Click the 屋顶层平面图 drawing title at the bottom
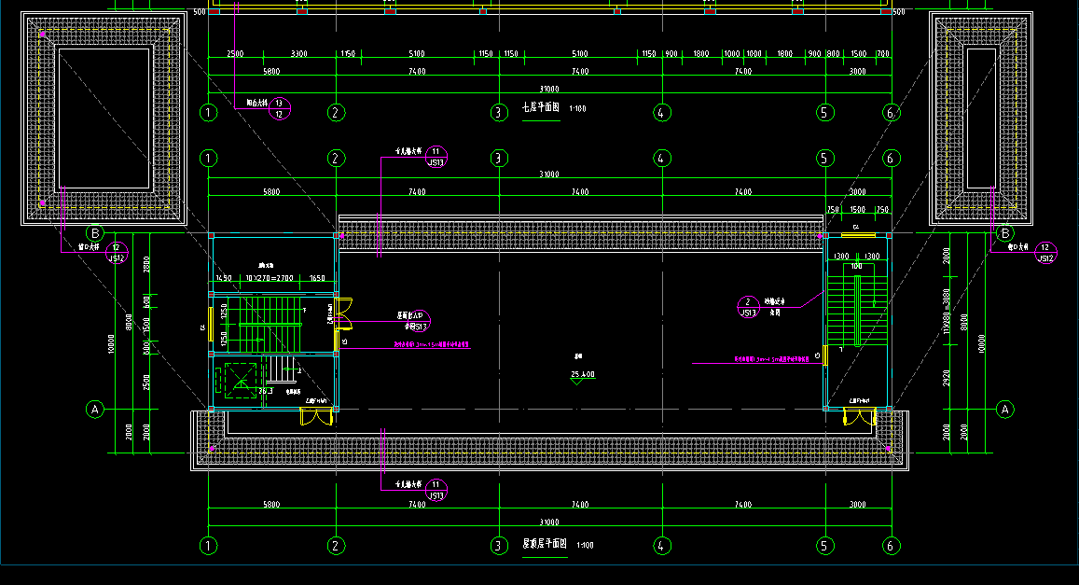The height and width of the screenshot is (585, 1079). point(544,544)
